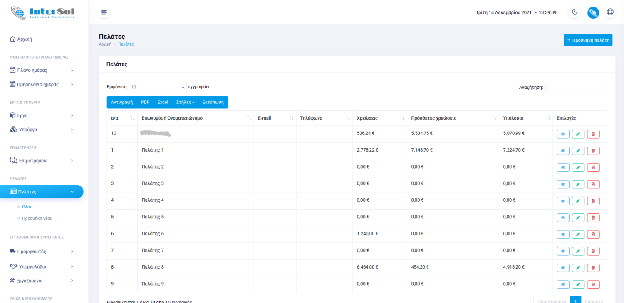Click the user avatar icon in header

[593, 12]
